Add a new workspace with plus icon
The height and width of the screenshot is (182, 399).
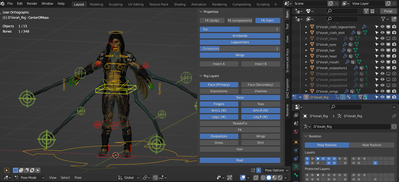point(276,4)
